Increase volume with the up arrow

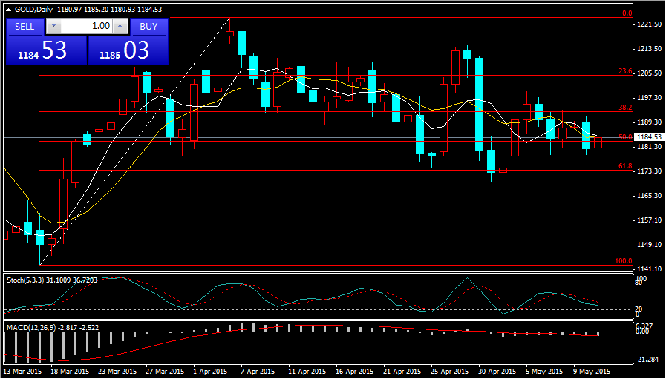[120, 26]
